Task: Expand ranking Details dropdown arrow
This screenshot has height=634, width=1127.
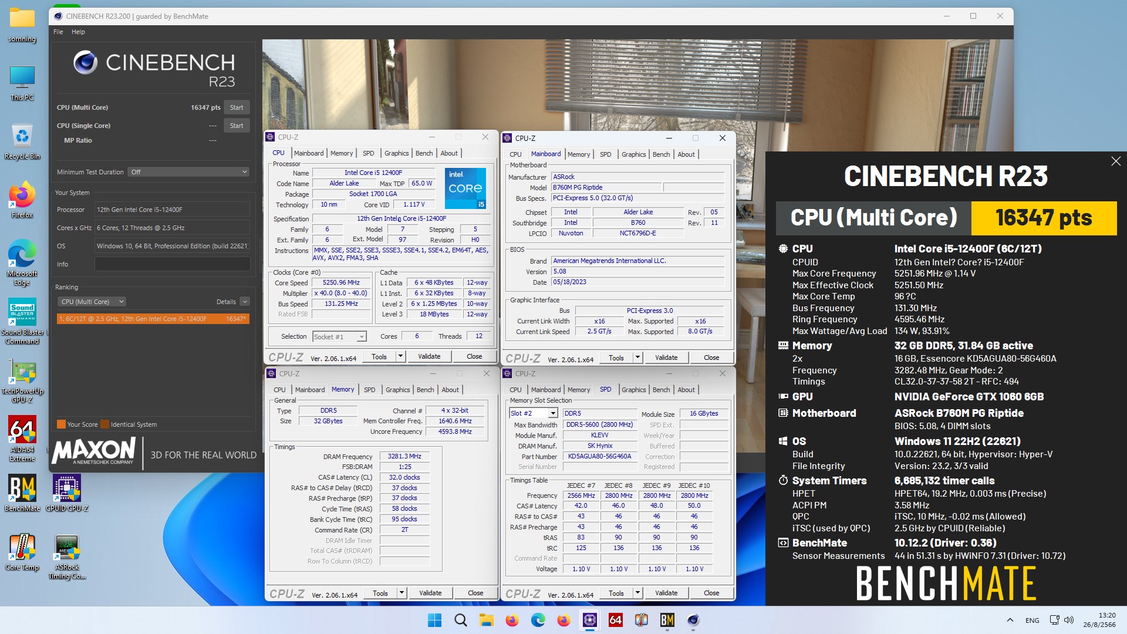Action: click(x=245, y=302)
